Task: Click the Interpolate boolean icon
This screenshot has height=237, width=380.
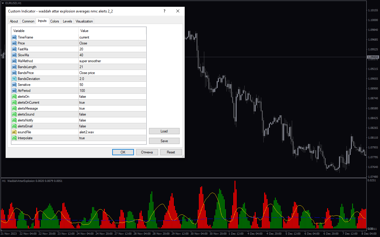Action: pyautogui.click(x=14, y=138)
